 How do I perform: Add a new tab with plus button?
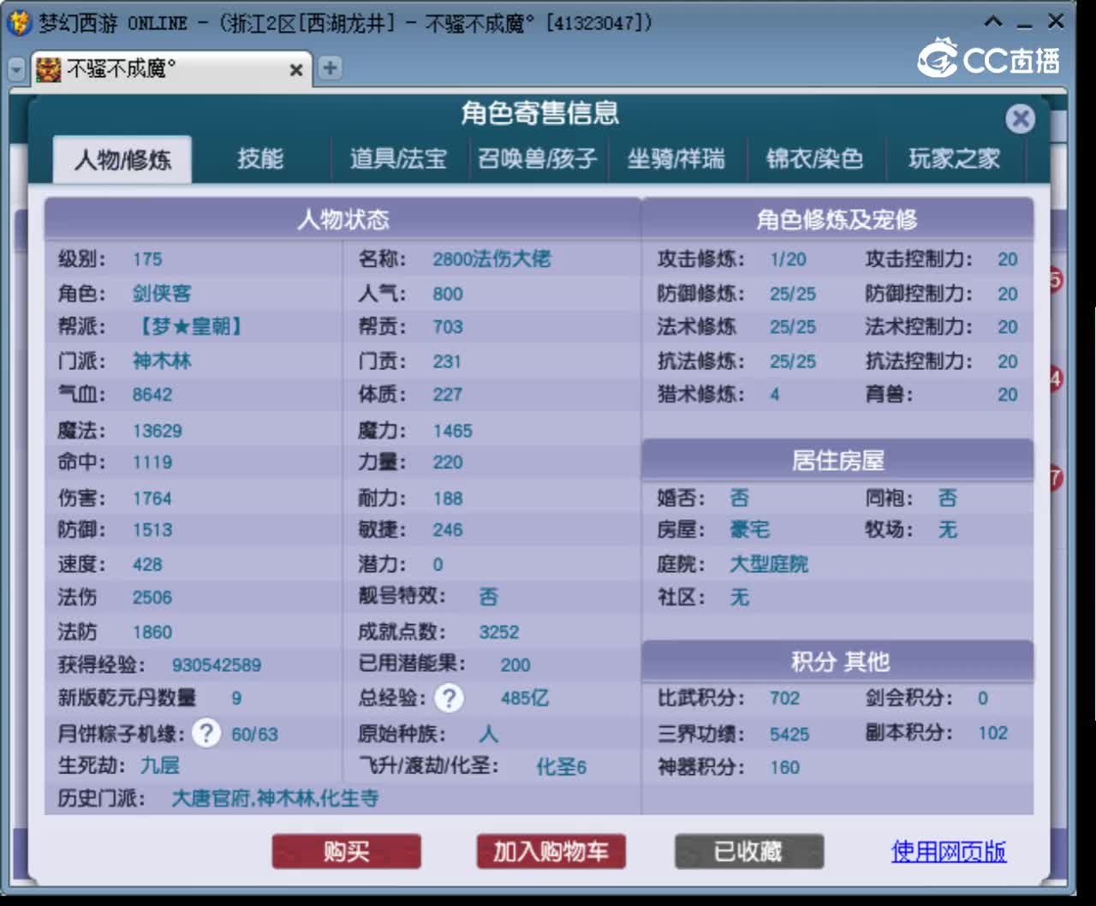click(x=330, y=68)
